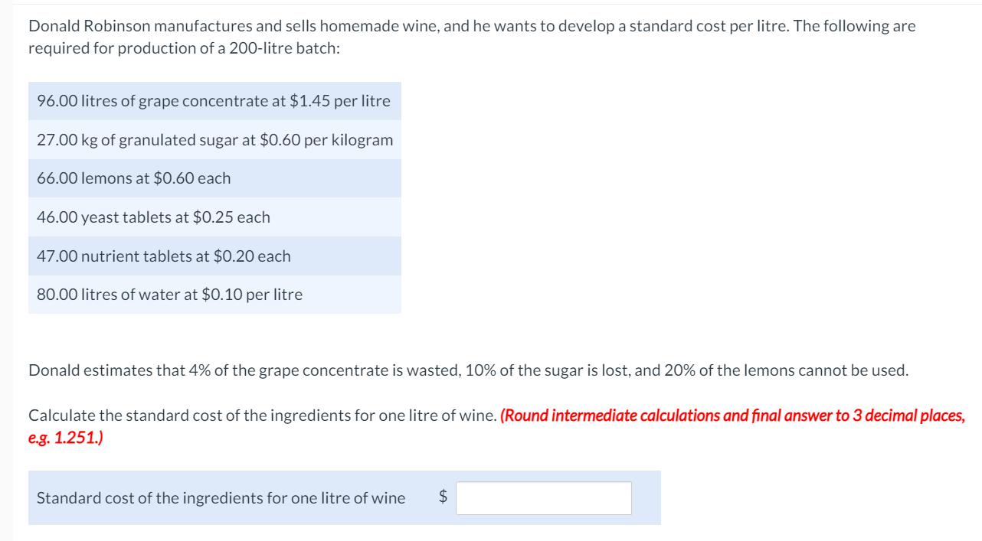Screen dimensions: 982x541
Task: Click the granulated sugar ingredient row
Action: click(214, 140)
